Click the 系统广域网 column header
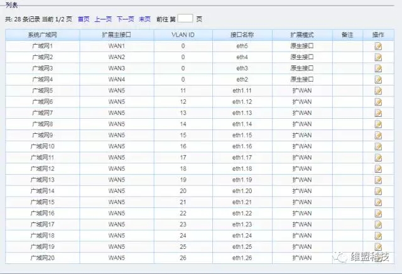 43,35
